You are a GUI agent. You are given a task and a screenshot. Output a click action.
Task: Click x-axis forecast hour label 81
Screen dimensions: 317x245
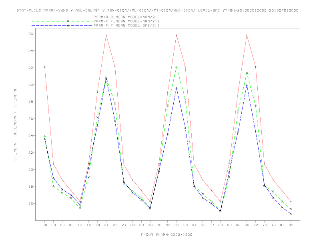point(282,225)
